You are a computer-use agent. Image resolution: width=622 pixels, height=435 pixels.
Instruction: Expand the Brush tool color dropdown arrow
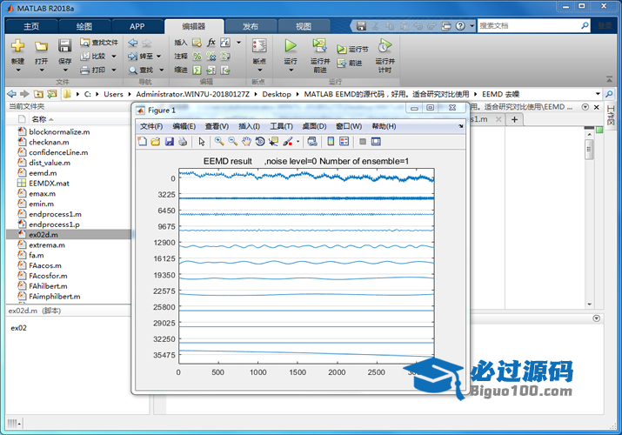coord(298,141)
